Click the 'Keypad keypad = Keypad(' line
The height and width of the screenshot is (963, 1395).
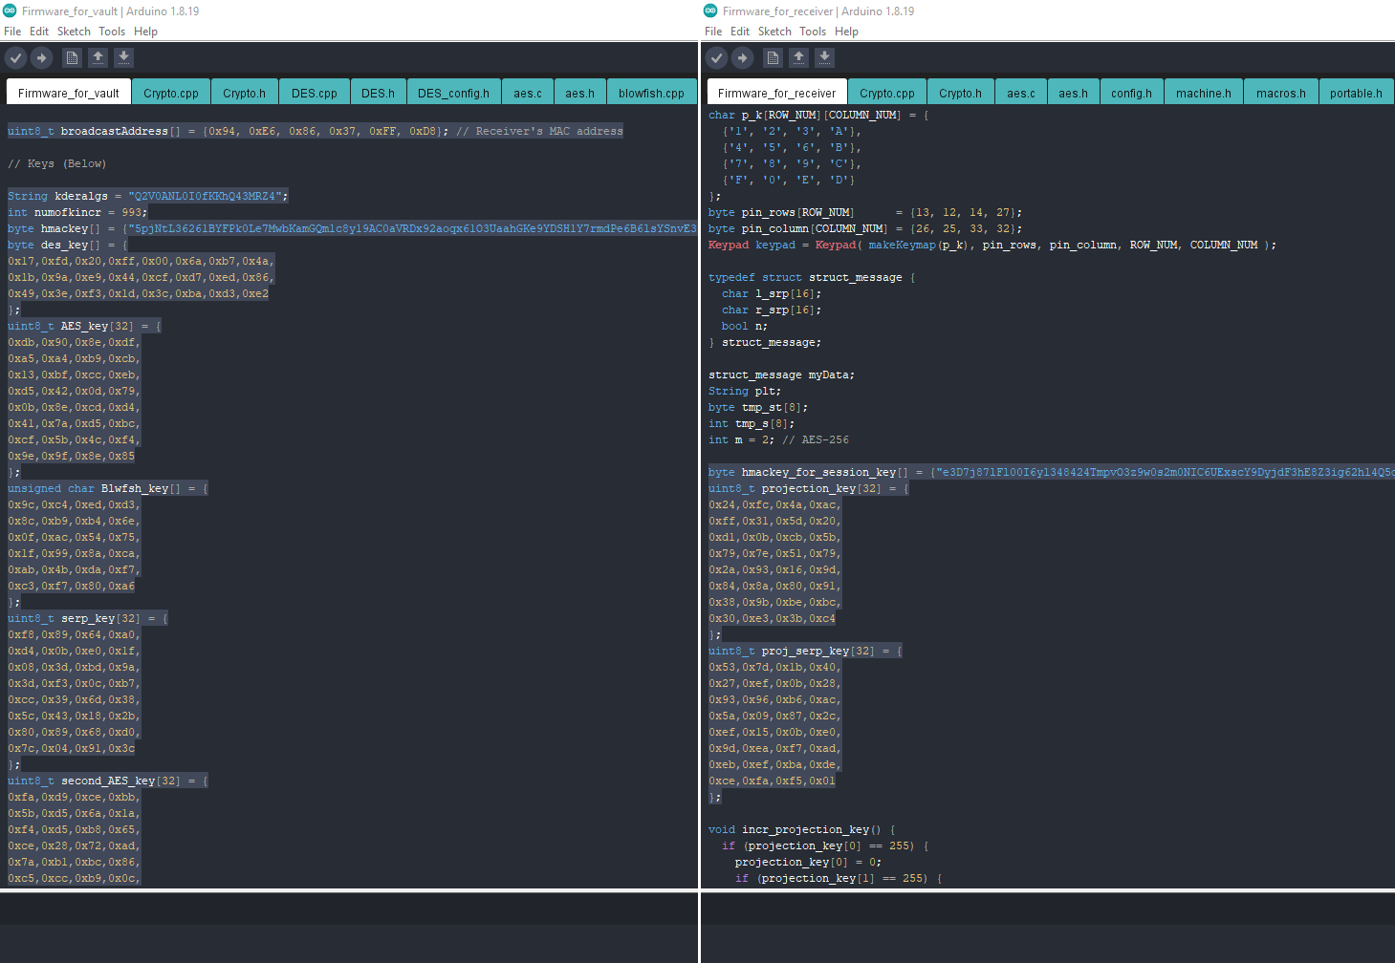[992, 245]
